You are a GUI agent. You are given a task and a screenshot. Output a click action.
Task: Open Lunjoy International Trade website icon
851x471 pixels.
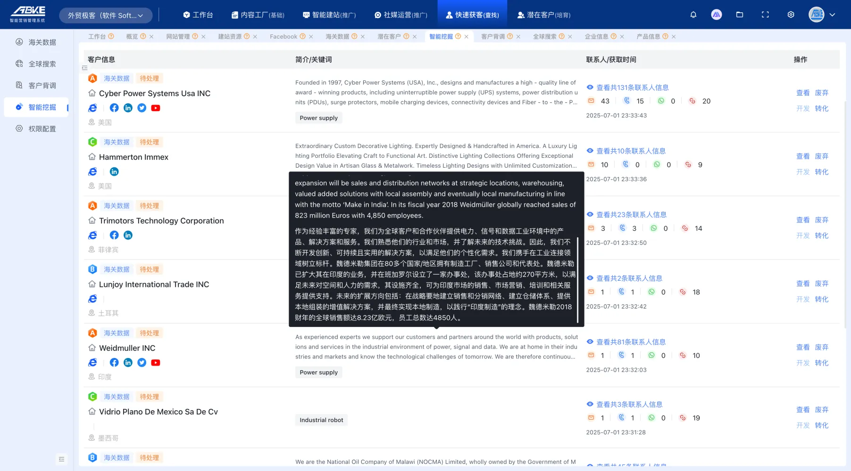93,299
